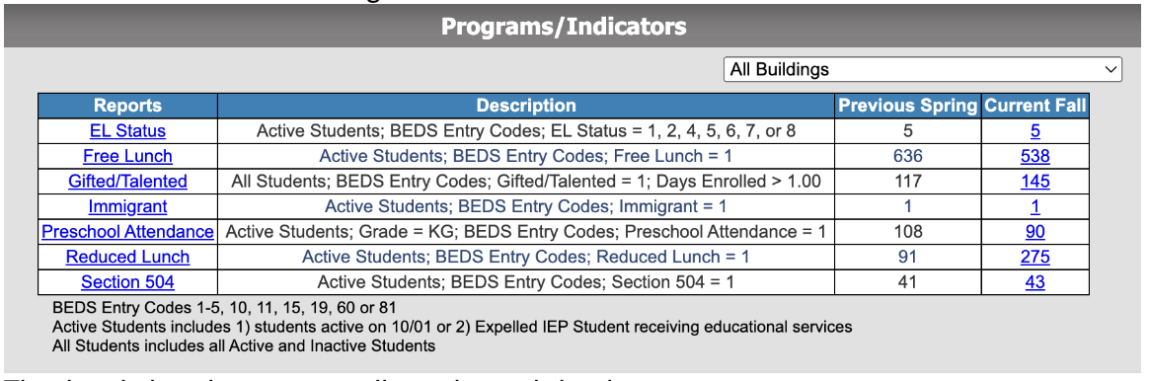Screen dimensions: 1149x381
Task: Open the All Buildings dropdown
Action: pos(923,70)
